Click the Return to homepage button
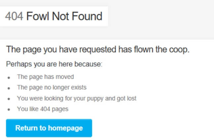This screenshot has width=214, height=140. click(x=49, y=128)
